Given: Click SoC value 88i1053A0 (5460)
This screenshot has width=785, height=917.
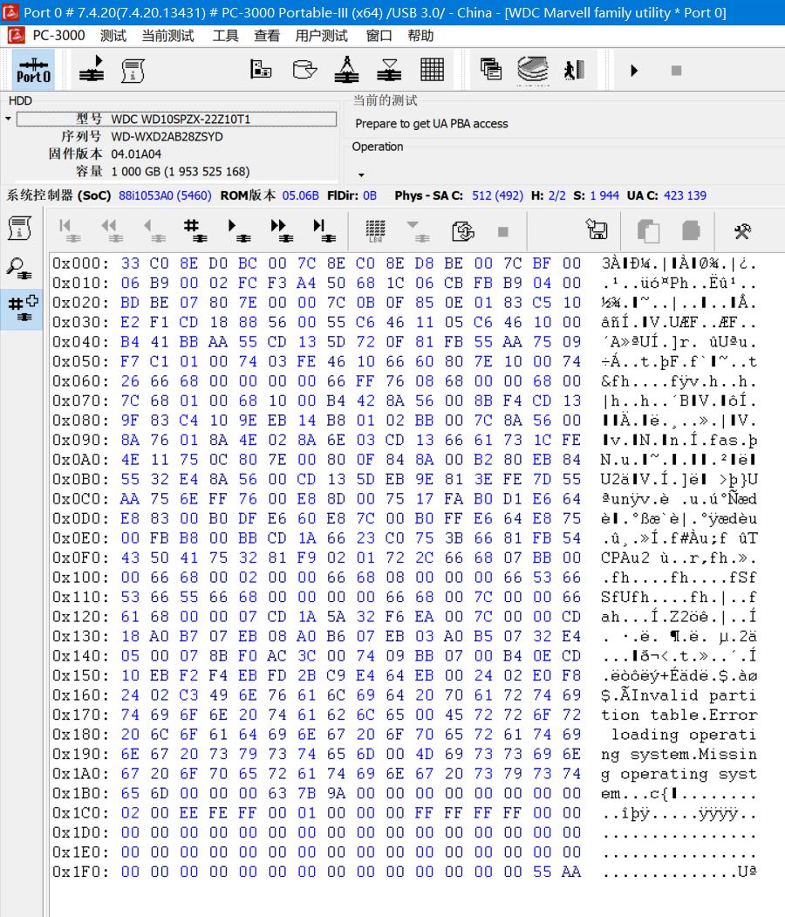Looking at the screenshot, I should [165, 195].
